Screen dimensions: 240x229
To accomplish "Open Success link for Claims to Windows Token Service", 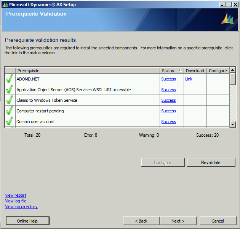I will point(168,100).
